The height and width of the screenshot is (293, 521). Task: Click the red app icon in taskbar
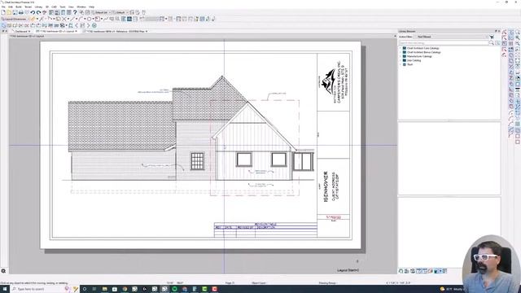click(215, 289)
